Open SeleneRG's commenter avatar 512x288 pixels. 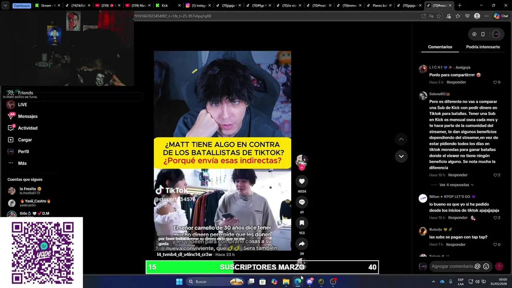[423, 96]
